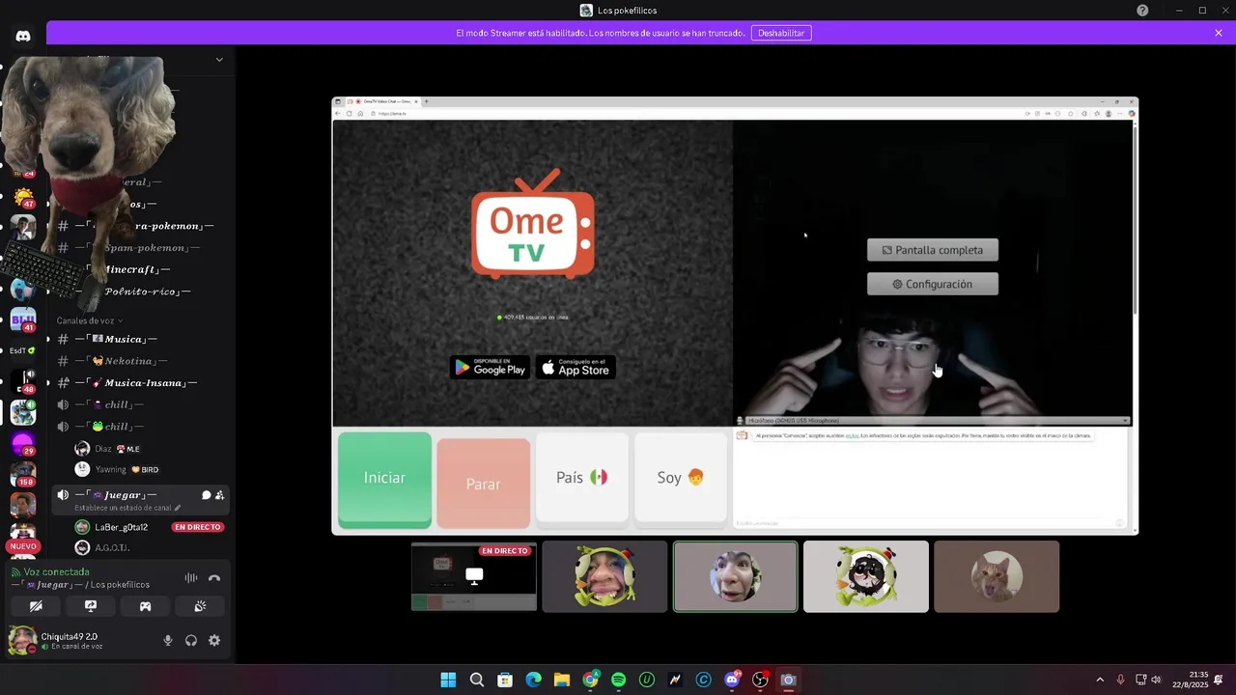Open File Explorer from the taskbar
The height and width of the screenshot is (695, 1236).
pyautogui.click(x=562, y=680)
